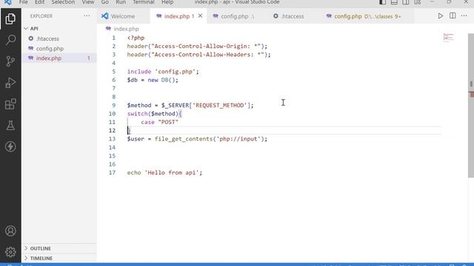Click the Access-Control-Allow-Origin header line

click(197, 46)
